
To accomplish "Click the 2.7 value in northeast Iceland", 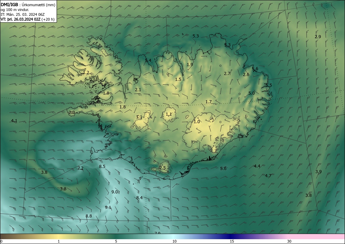I will tap(227, 74).
